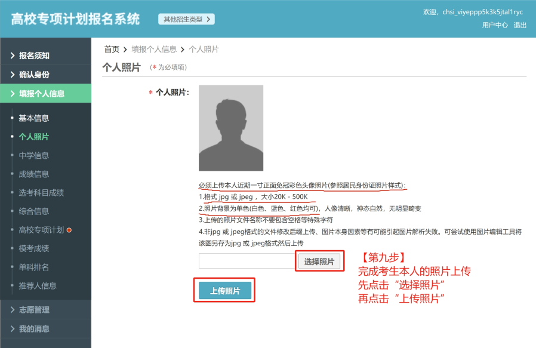Open 高校专项计划 with the red dot

tap(42, 229)
